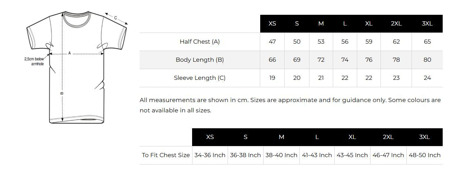Select the 48-50 Inch chest size cell
The height and width of the screenshot is (173, 476).
425,155
